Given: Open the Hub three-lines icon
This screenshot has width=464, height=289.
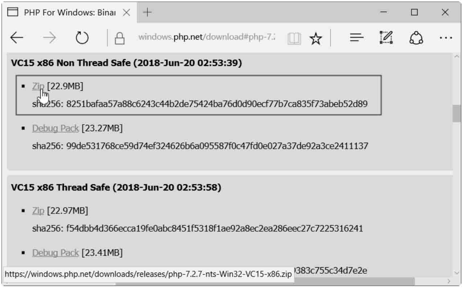Looking at the screenshot, I should [357, 37].
